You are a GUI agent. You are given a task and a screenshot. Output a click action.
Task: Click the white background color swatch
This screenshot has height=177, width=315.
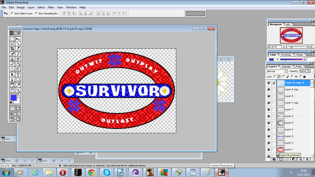[x=18, y=101]
